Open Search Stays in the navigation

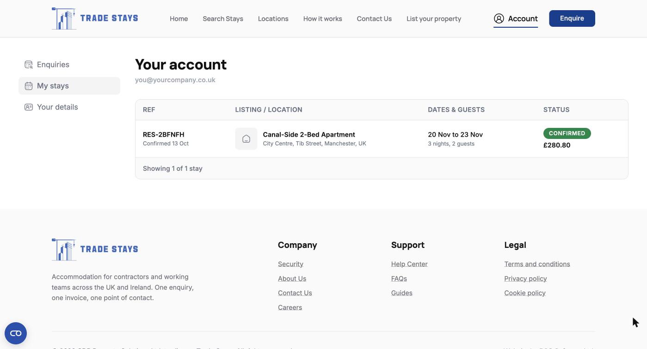(223, 19)
